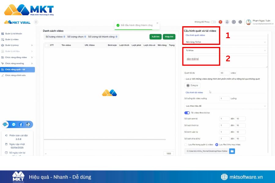Open the globe website icon in sidebar
The image size is (275, 183).
point(28,124)
